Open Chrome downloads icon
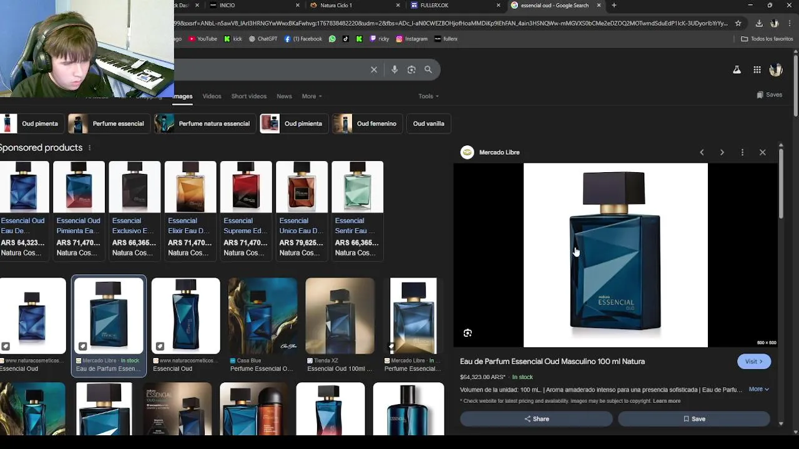The image size is (799, 449). point(759,23)
